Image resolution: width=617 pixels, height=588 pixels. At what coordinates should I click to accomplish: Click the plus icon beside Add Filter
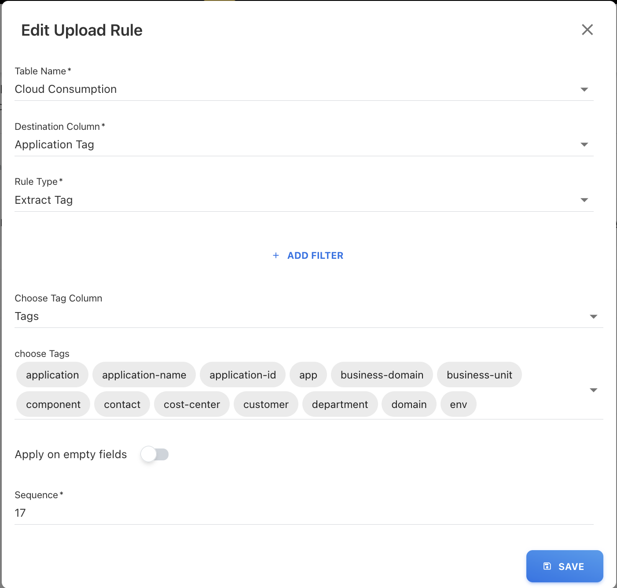pos(276,256)
